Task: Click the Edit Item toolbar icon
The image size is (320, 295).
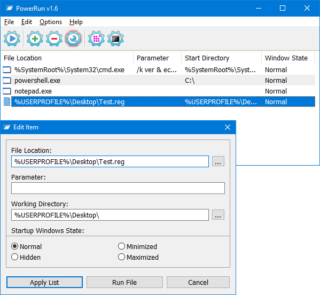Action: (x=74, y=38)
